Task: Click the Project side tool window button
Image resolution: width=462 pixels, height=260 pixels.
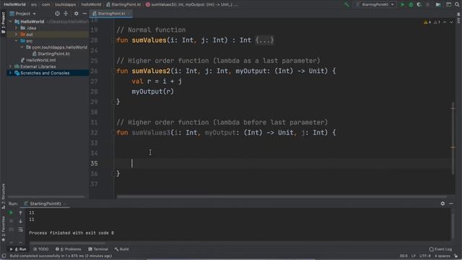Action: point(3,22)
